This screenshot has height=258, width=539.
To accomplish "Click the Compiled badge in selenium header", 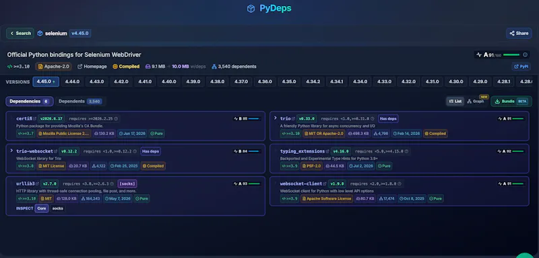I will (126, 67).
